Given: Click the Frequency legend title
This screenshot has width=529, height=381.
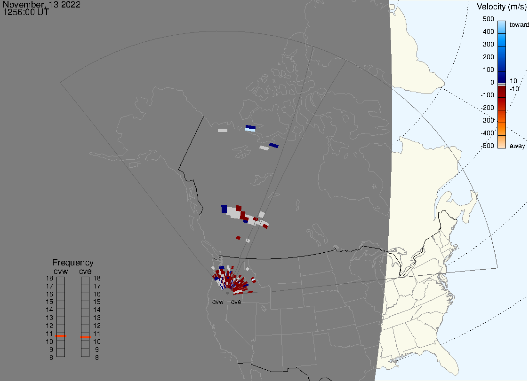Looking at the screenshot, I should click(73, 263).
